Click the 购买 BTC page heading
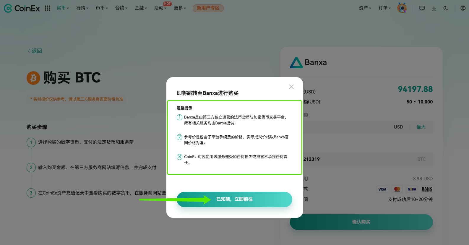 coord(72,78)
